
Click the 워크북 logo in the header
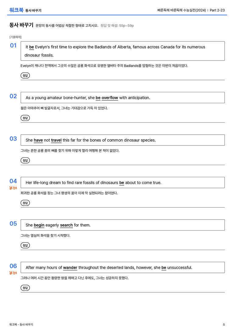(16, 10)
